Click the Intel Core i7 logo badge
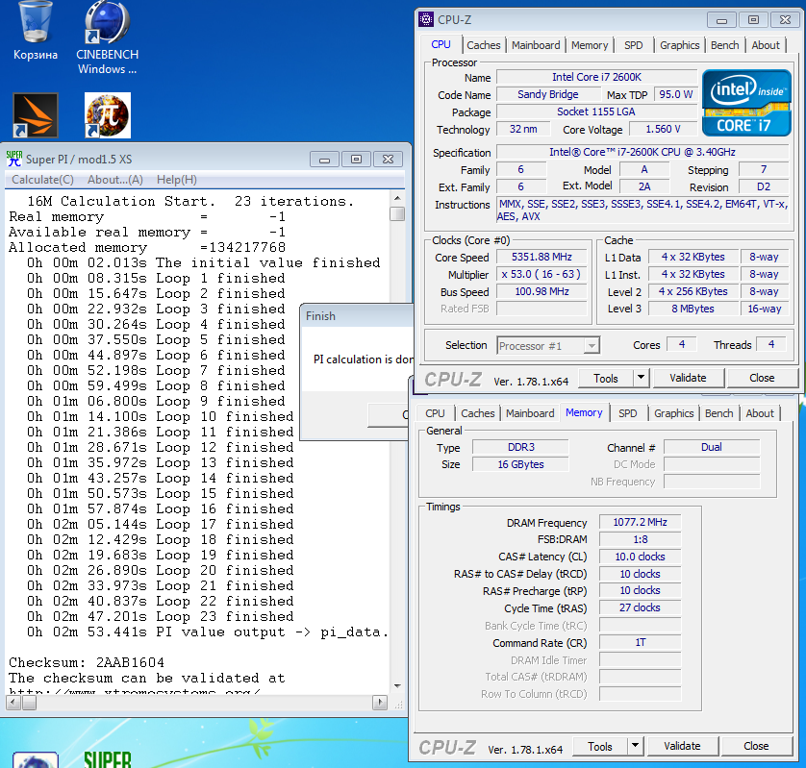The image size is (806, 768). pyautogui.click(x=746, y=103)
